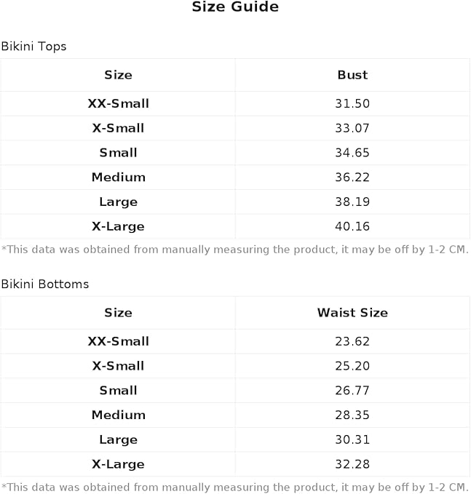Select the Bikini Tops section heading
This screenshot has width=471, height=494.
(33, 46)
